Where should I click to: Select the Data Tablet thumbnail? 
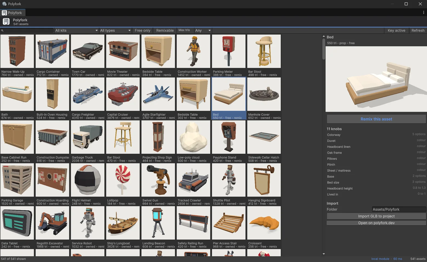click(17, 223)
